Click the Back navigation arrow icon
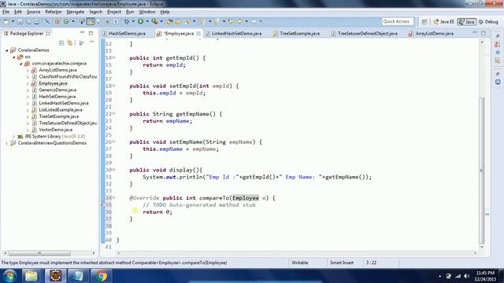 239,21
